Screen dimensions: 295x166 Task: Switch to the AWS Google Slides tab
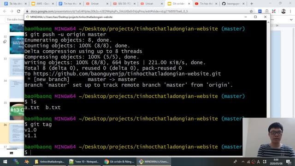click(x=42, y=4)
